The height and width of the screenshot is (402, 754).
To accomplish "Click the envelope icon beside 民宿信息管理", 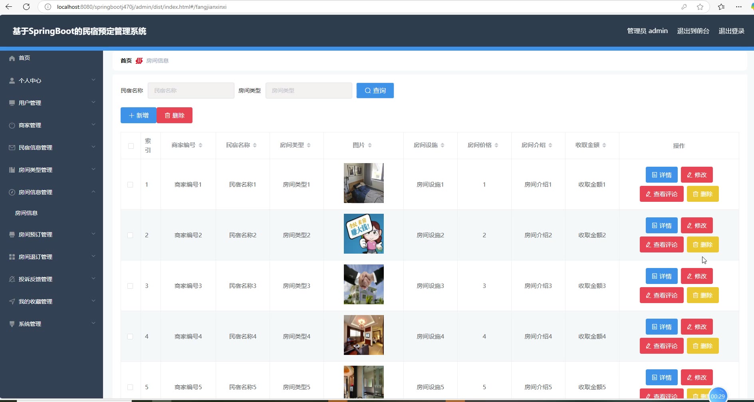I will tap(12, 148).
